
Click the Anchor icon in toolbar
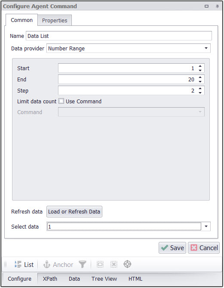(x=46, y=264)
